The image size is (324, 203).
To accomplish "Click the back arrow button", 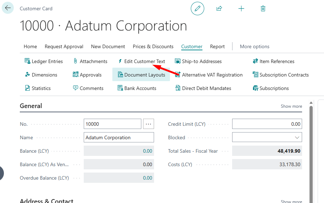I will click(x=8, y=8).
